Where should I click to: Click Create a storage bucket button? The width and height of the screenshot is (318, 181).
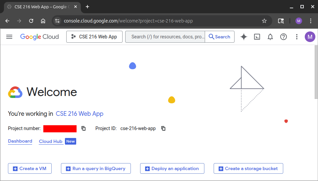click(248, 168)
